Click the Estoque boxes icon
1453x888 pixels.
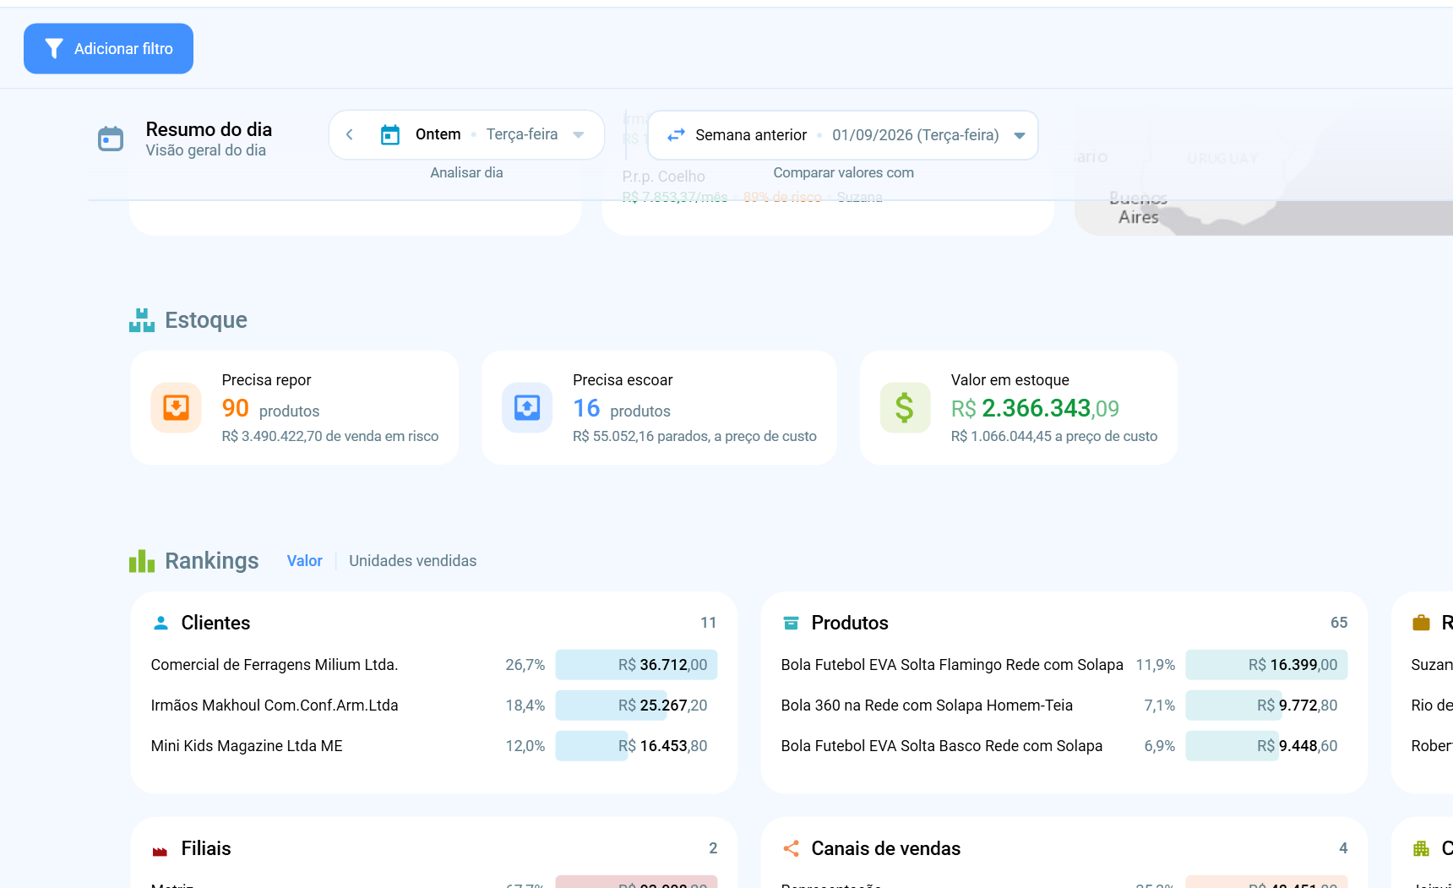tap(142, 320)
